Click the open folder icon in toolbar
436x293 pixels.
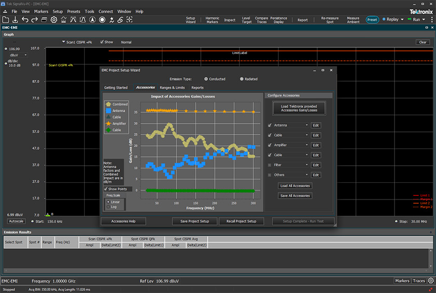(x=5, y=20)
